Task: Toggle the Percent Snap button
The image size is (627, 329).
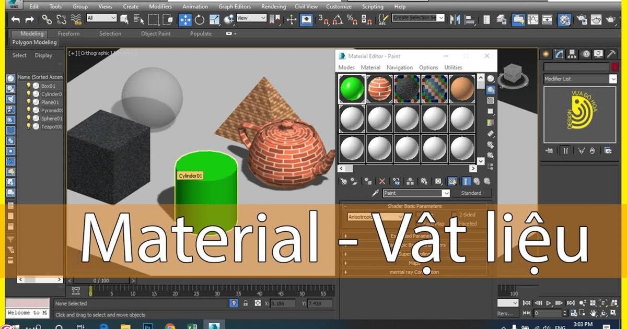Action: tap(353, 20)
